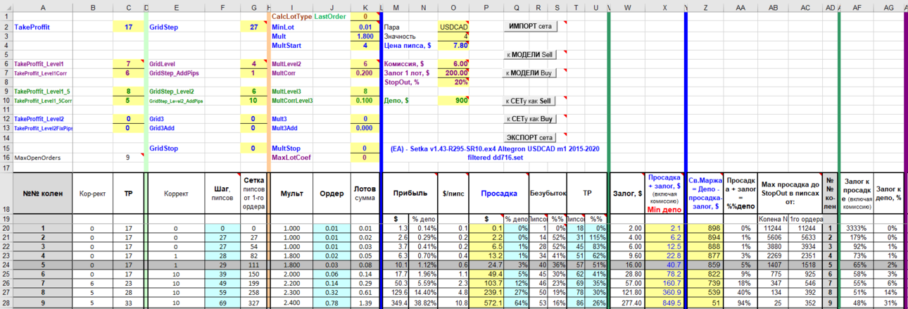This screenshot has width=908, height=309.
Task: Select row 24 header
Action: point(6,265)
